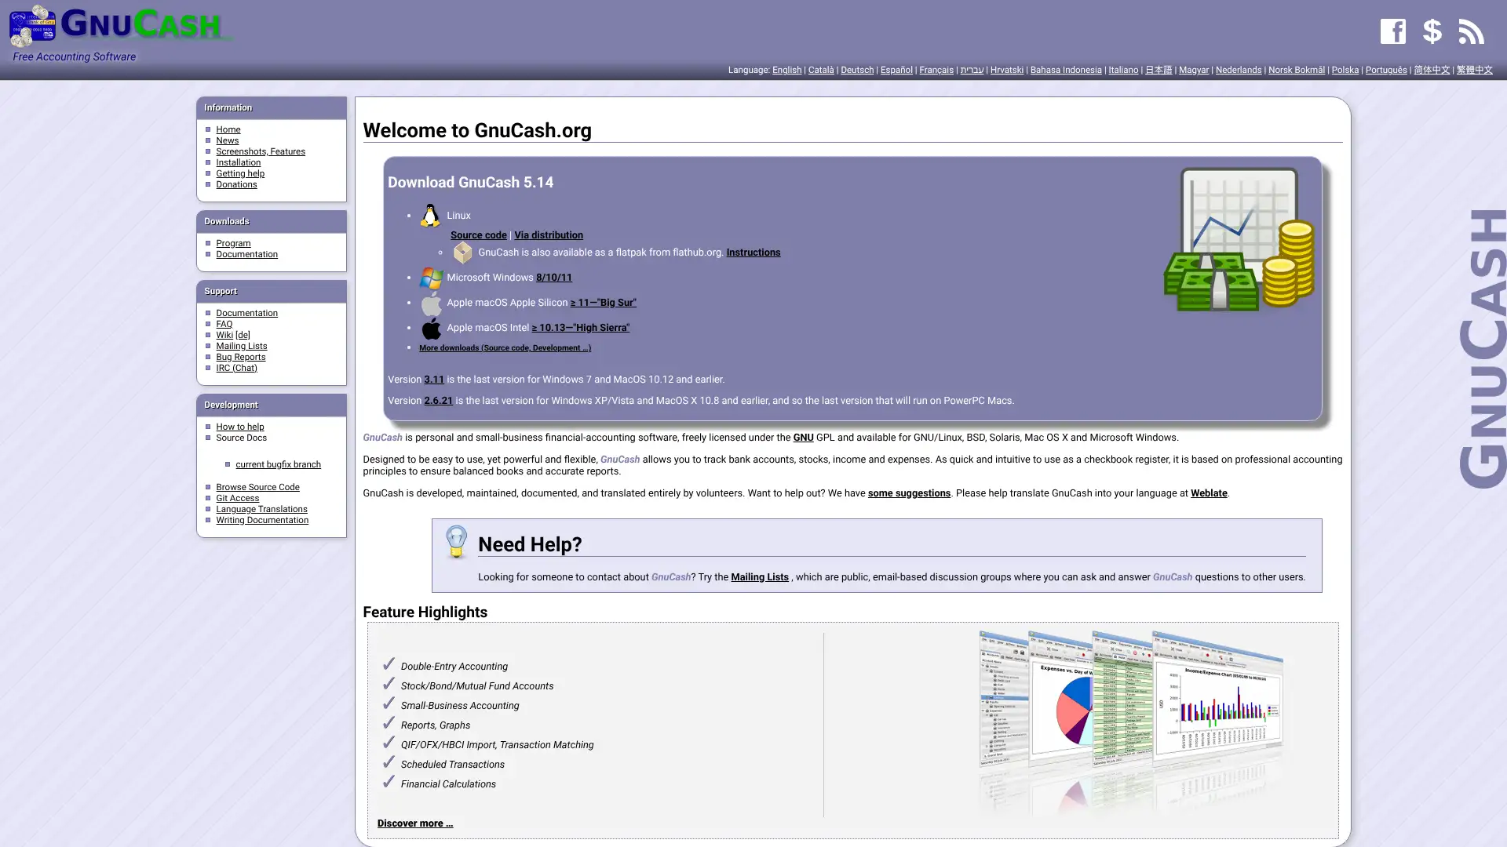Click Discover more link
This screenshot has height=847, width=1507.
[414, 823]
